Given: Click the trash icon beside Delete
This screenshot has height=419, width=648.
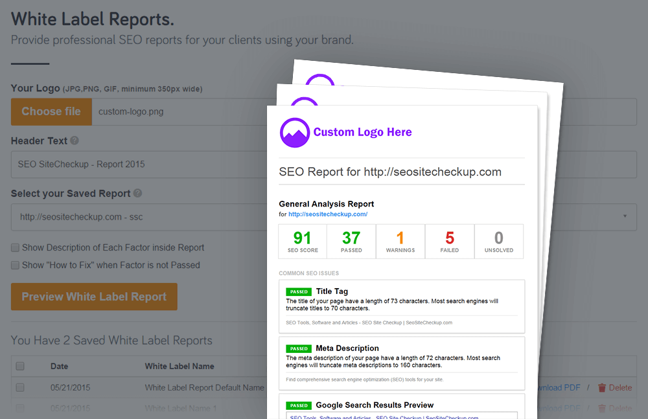Looking at the screenshot, I should click(602, 388).
